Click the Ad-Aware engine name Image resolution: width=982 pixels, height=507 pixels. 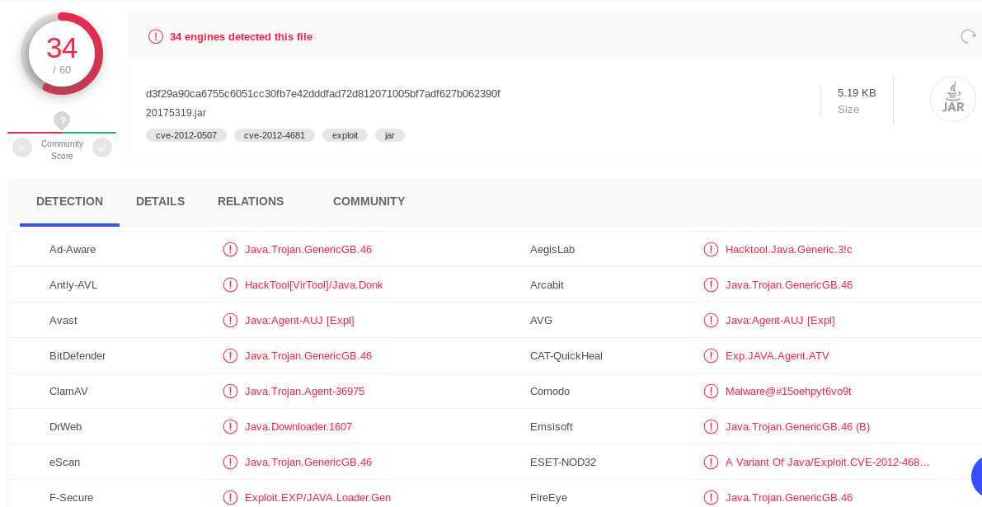tap(73, 249)
